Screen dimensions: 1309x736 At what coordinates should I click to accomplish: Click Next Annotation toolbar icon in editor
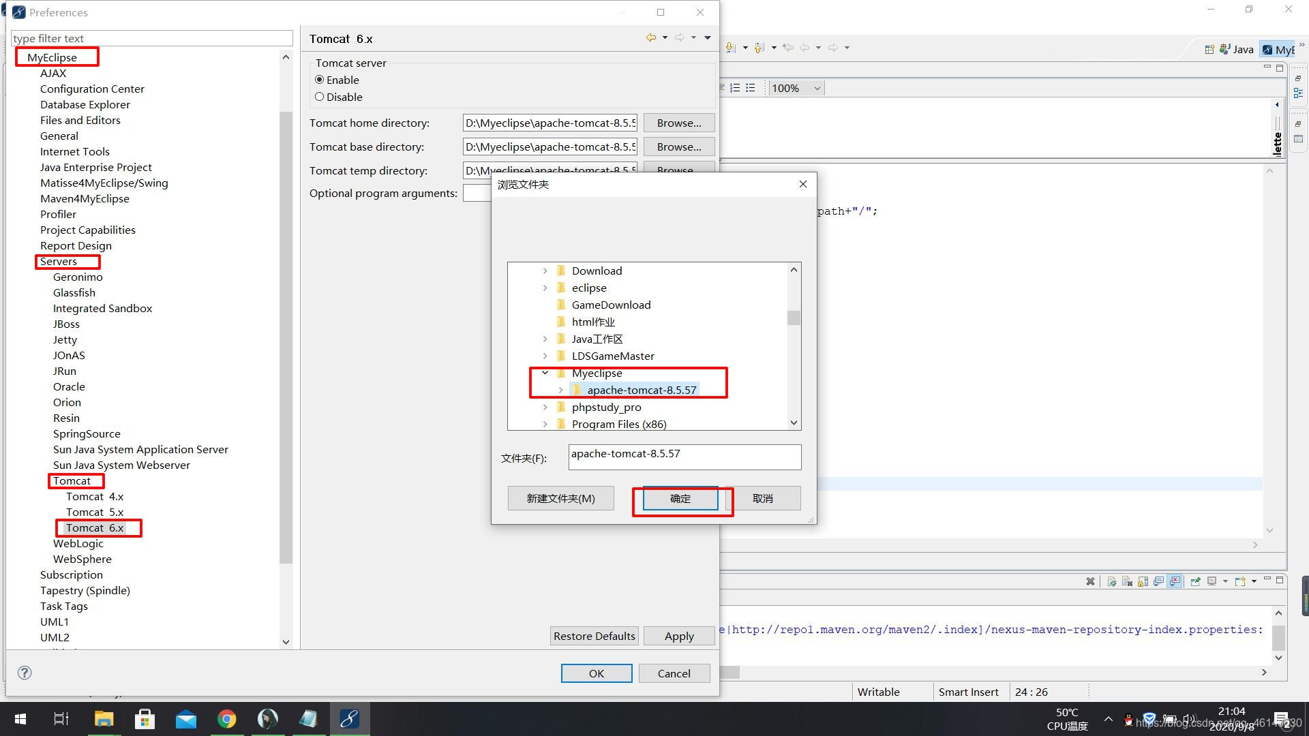coord(731,48)
